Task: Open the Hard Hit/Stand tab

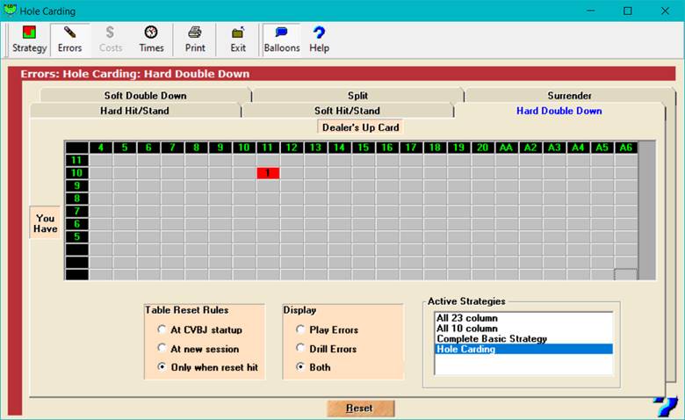Action: coord(134,111)
